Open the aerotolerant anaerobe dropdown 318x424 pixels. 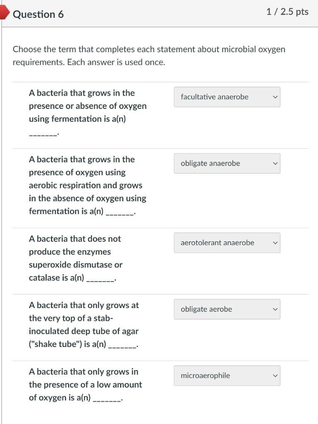pyautogui.click(x=226, y=243)
